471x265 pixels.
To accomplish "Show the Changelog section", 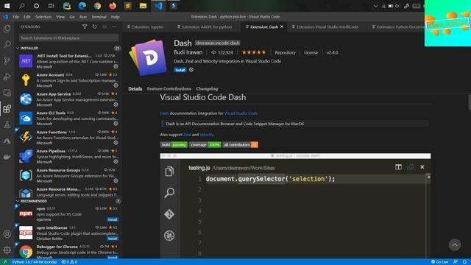I will tap(207, 88).
